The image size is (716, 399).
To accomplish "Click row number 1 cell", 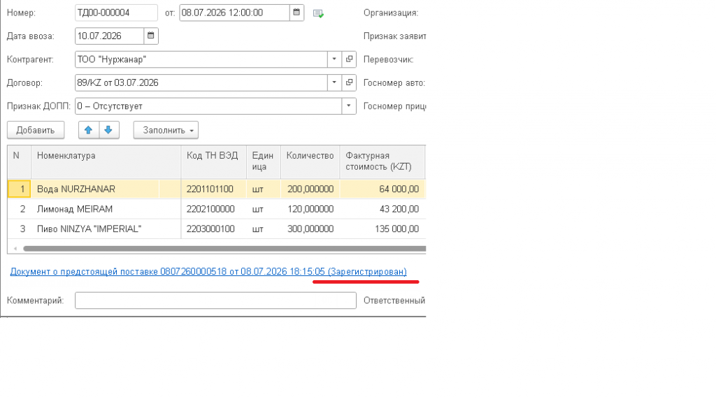I will tap(19, 189).
